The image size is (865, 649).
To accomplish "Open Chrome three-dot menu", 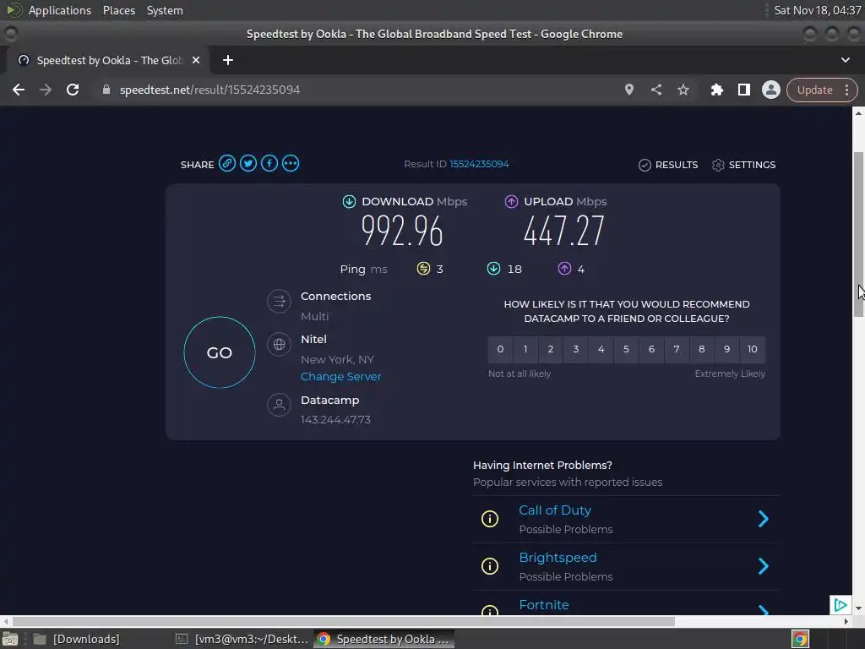I will point(846,90).
